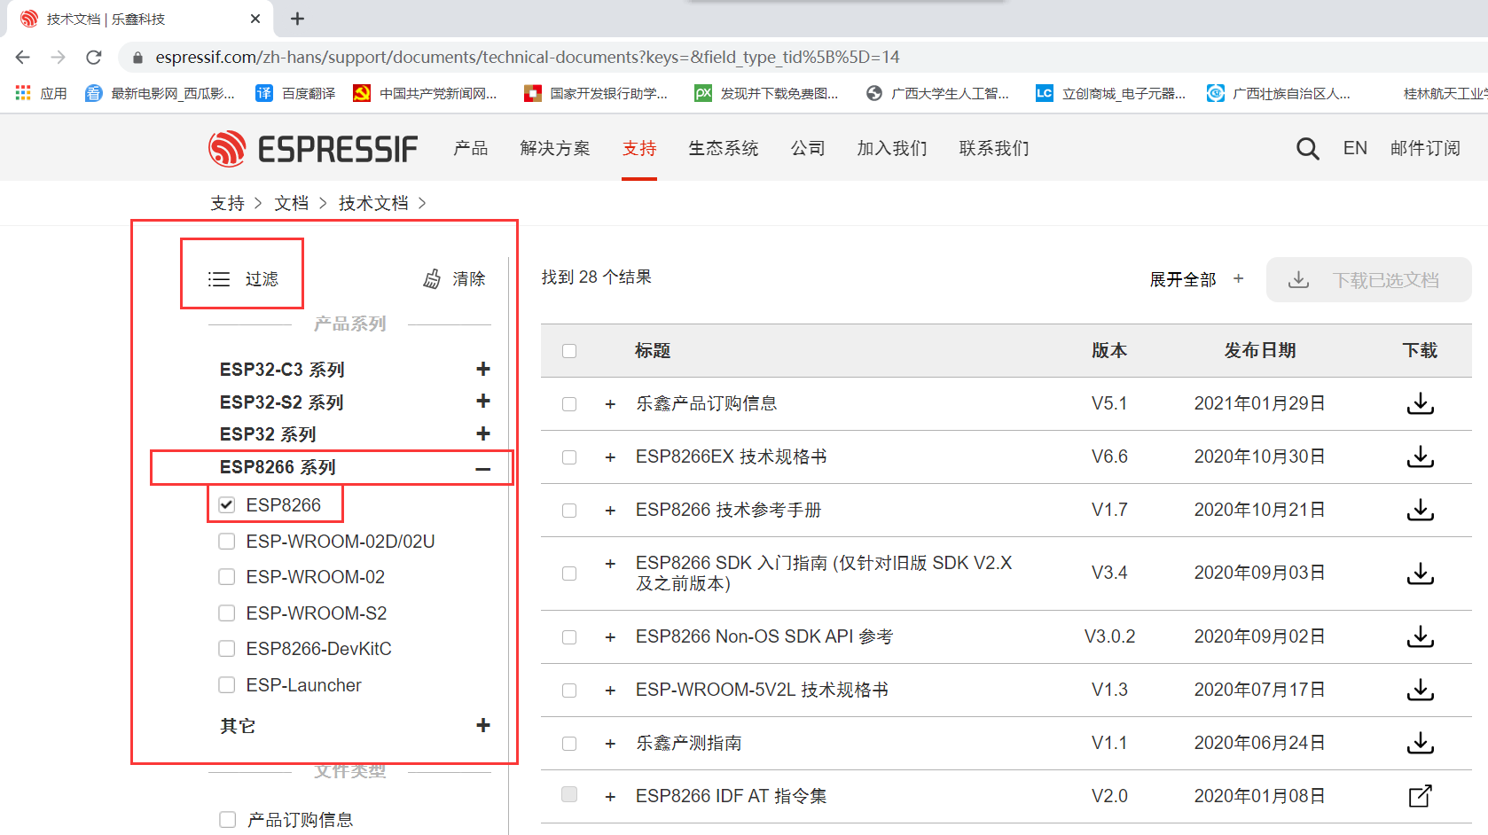Check the ESP8266-DevKitC filter

[227, 649]
